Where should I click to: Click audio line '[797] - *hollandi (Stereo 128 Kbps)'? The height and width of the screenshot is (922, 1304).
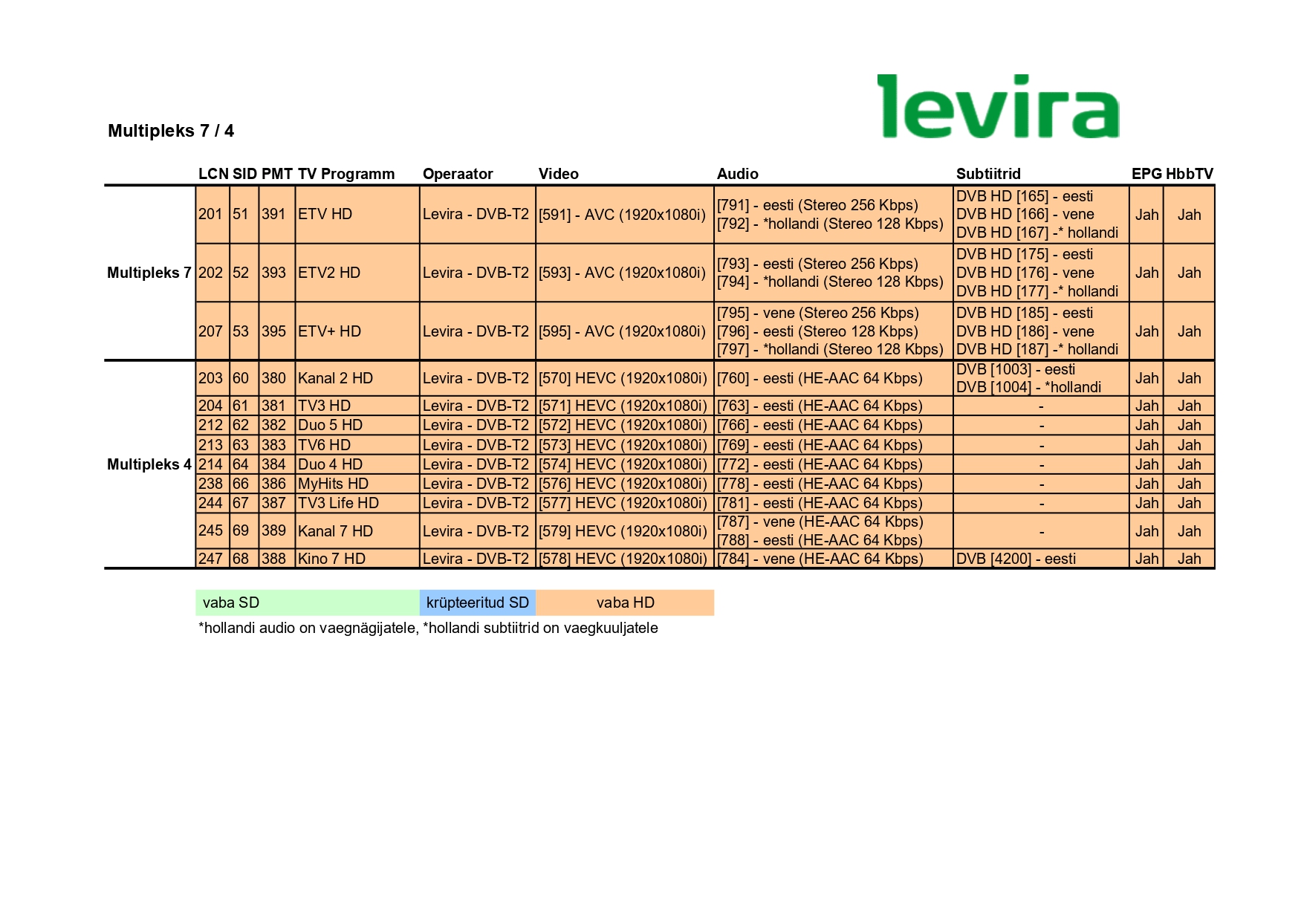(x=830, y=349)
